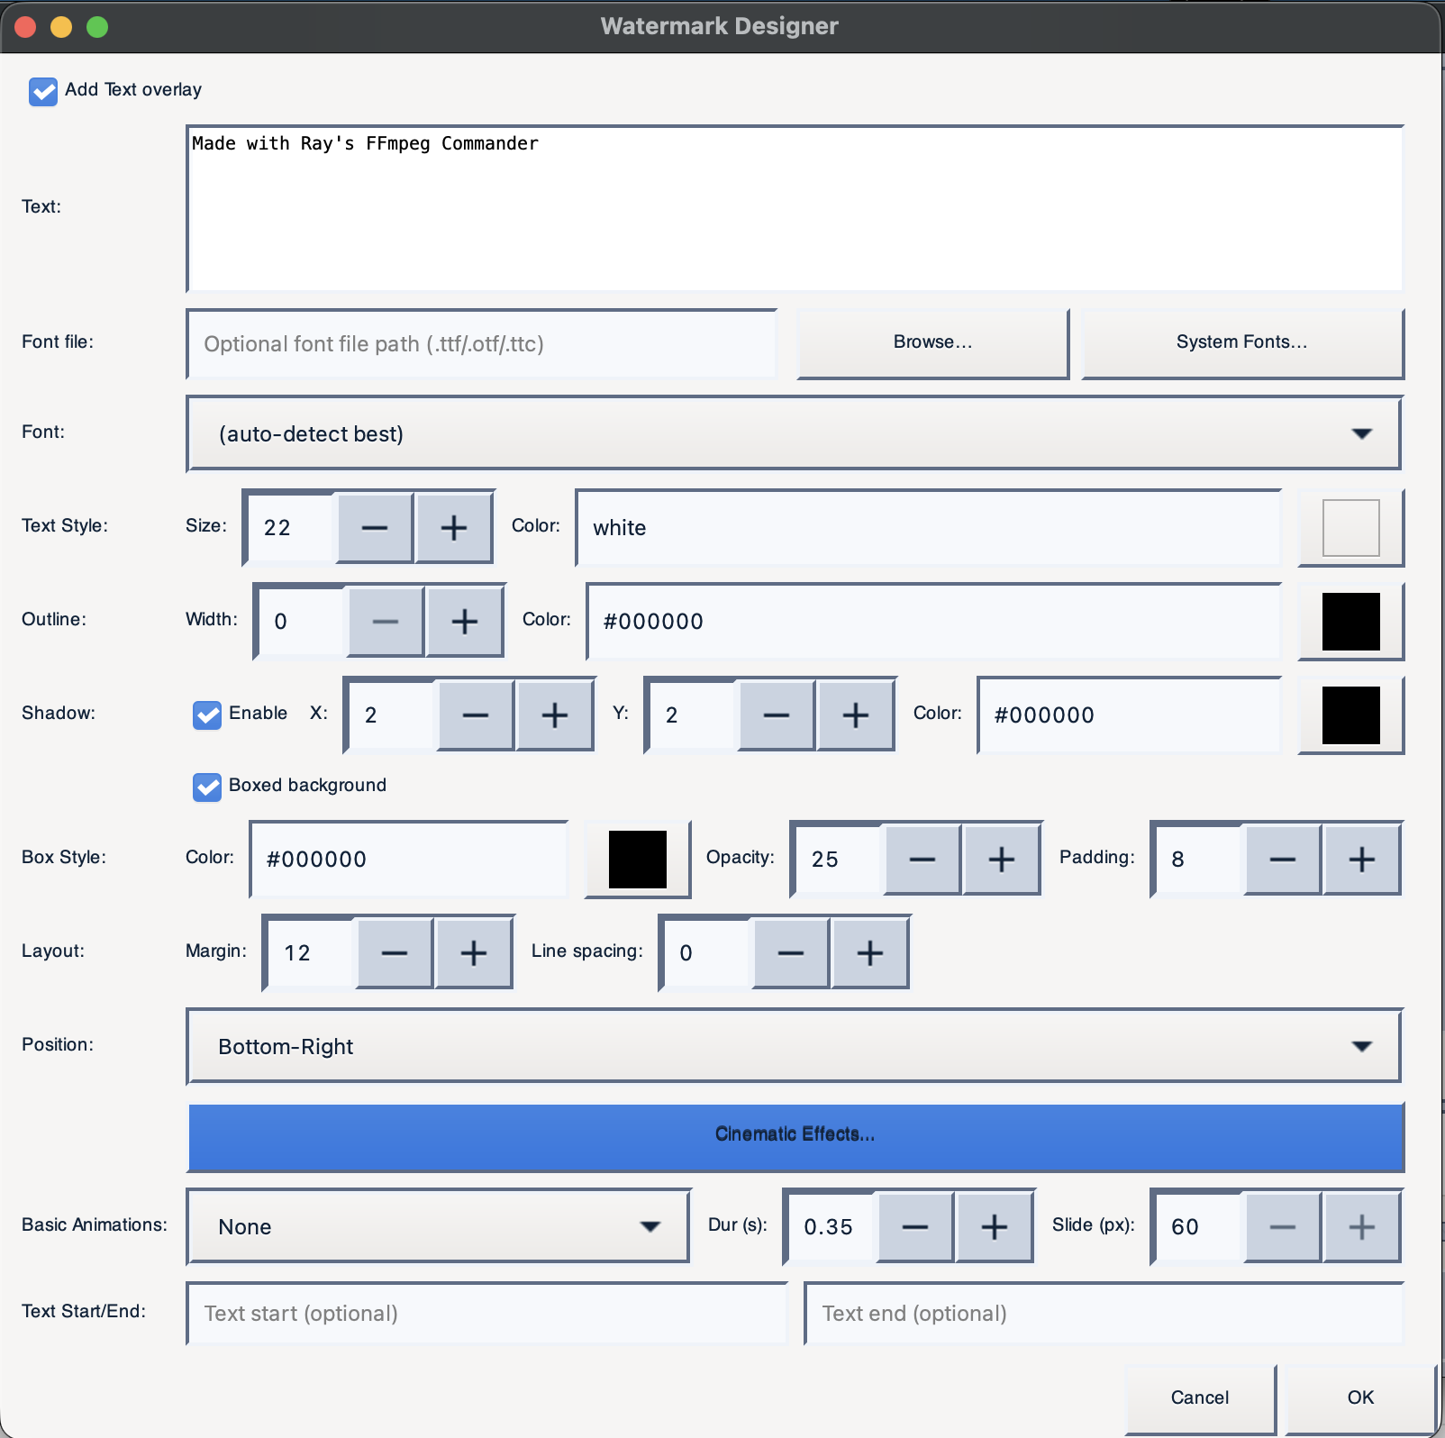Increase the box Opacity value

pyautogui.click(x=1001, y=859)
